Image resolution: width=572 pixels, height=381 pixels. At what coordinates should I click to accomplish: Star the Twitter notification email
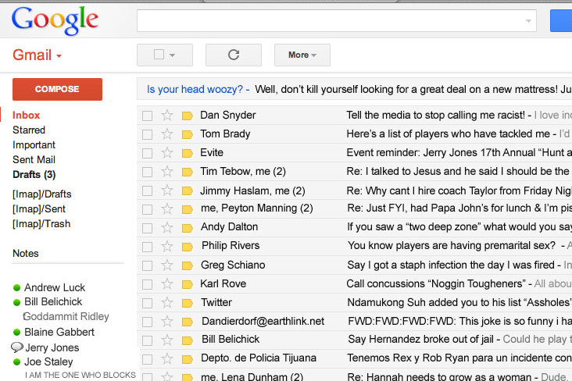167,303
